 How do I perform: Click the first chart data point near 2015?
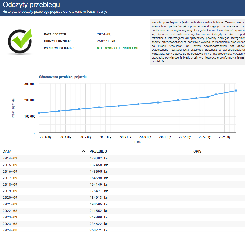pos(39,113)
